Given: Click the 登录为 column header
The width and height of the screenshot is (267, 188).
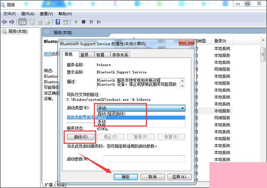Looking at the screenshot, I should click(x=222, y=41).
